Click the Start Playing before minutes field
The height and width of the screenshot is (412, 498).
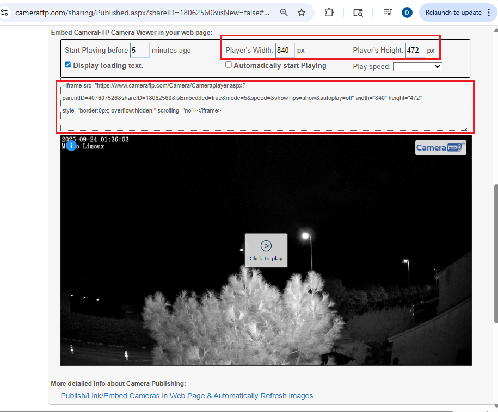[139, 51]
